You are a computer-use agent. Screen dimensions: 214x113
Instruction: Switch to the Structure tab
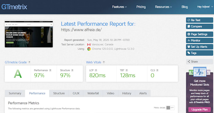coord(59,93)
